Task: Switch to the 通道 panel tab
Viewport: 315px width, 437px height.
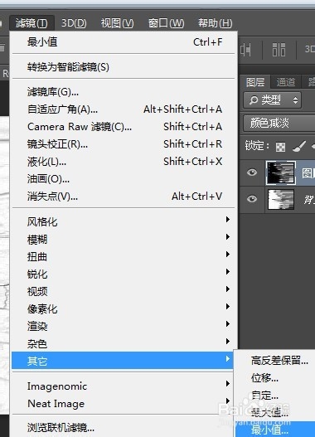Action: pos(286,82)
